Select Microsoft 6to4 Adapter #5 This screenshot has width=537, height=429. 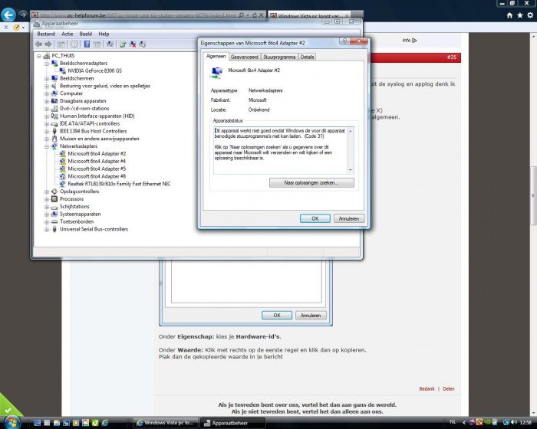click(97, 169)
